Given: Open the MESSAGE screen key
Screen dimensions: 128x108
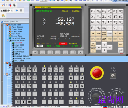Looking at the screenshot, I should point(99,39).
